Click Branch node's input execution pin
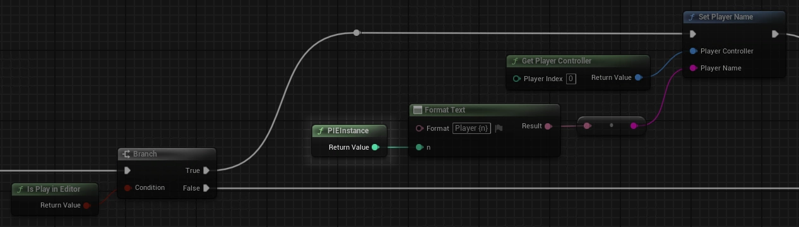799x227 pixels. pyautogui.click(x=128, y=170)
